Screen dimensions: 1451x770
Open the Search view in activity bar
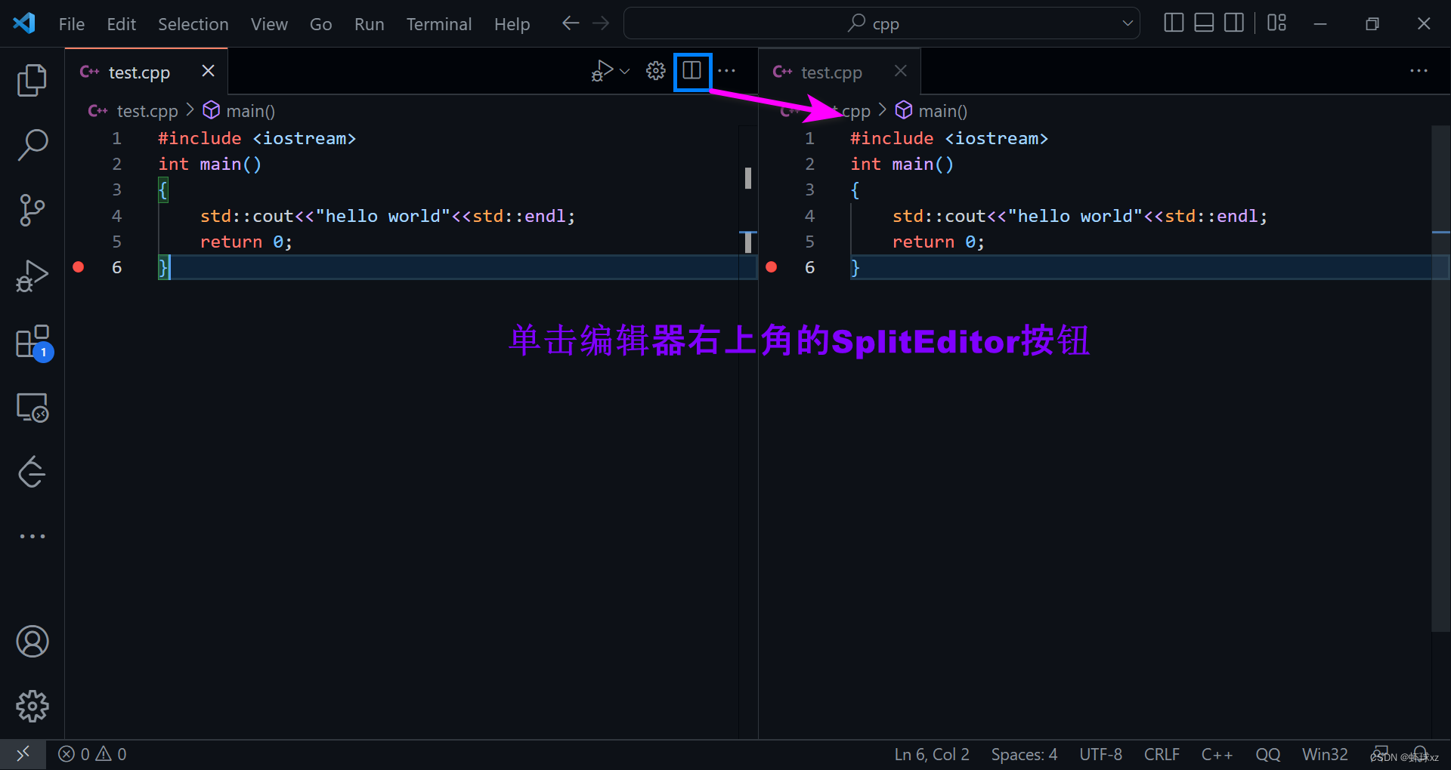pyautogui.click(x=32, y=144)
